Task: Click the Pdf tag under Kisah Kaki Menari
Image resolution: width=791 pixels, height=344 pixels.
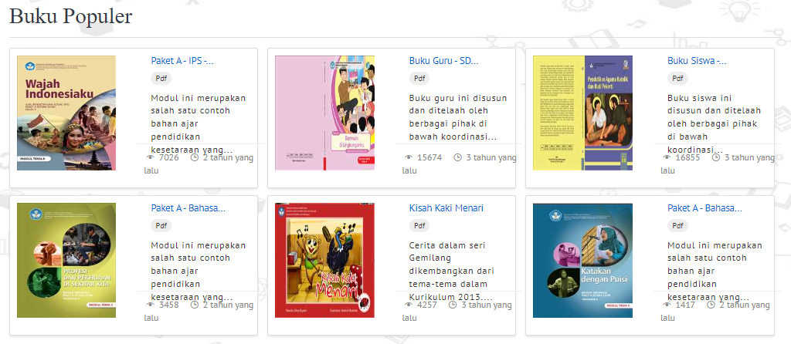Action: (419, 226)
